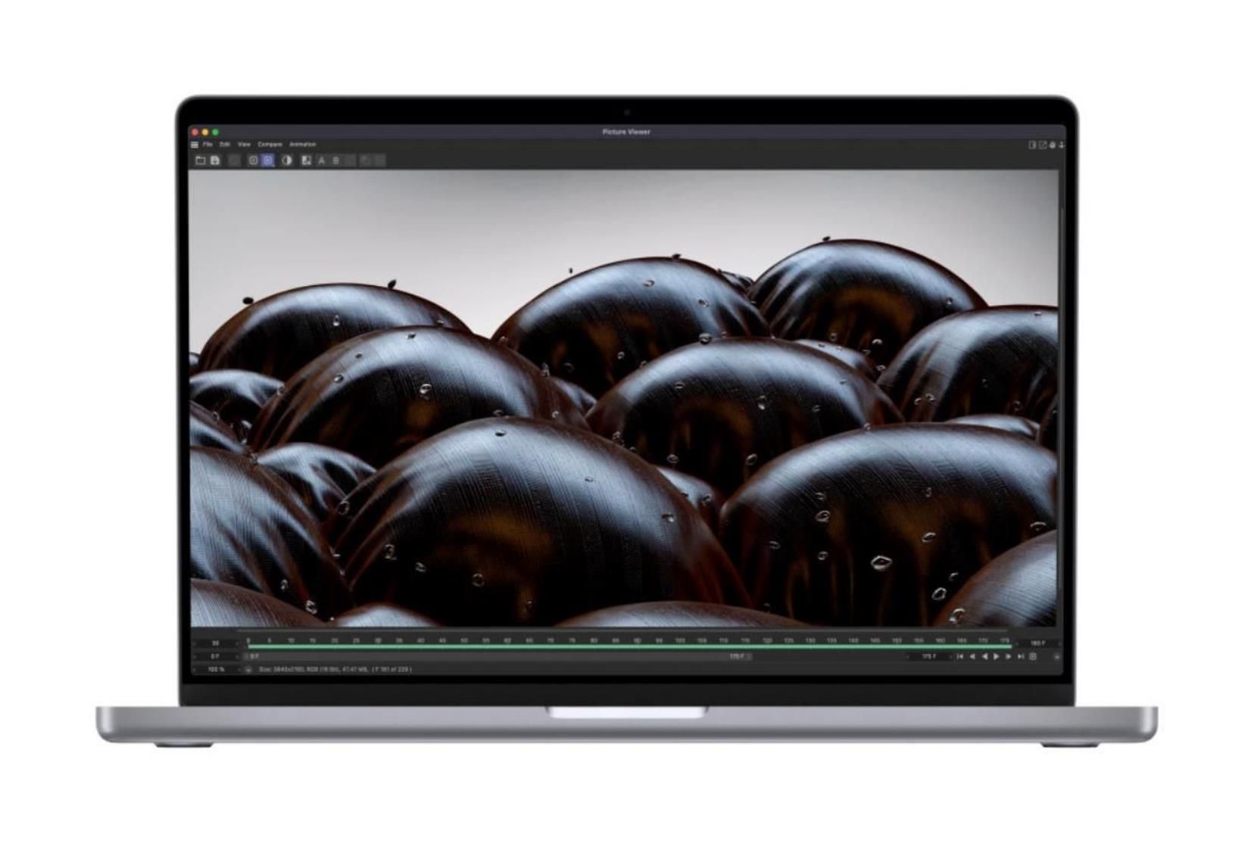
Task: Click the hamburger menu icon beside File
Action: (196, 143)
